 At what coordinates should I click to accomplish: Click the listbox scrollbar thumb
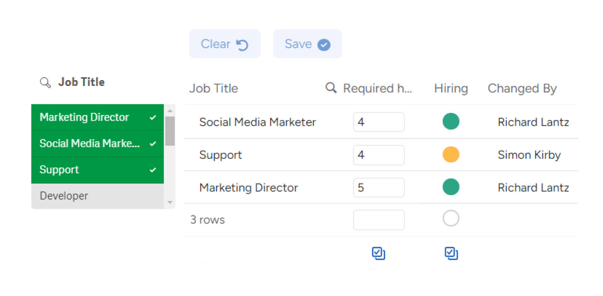pos(170,131)
